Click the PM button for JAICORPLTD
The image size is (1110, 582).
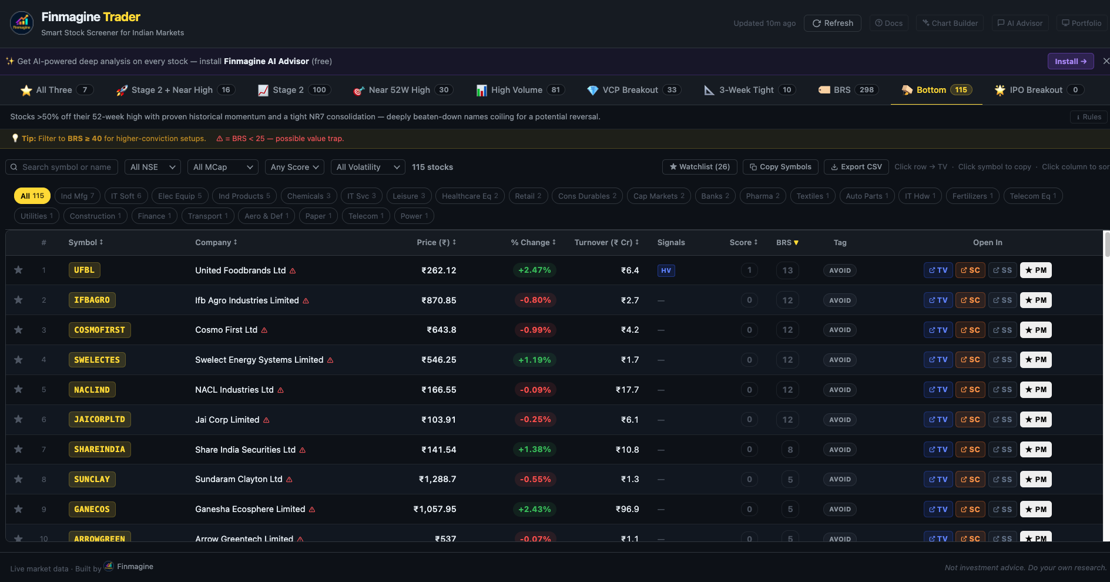click(x=1035, y=420)
